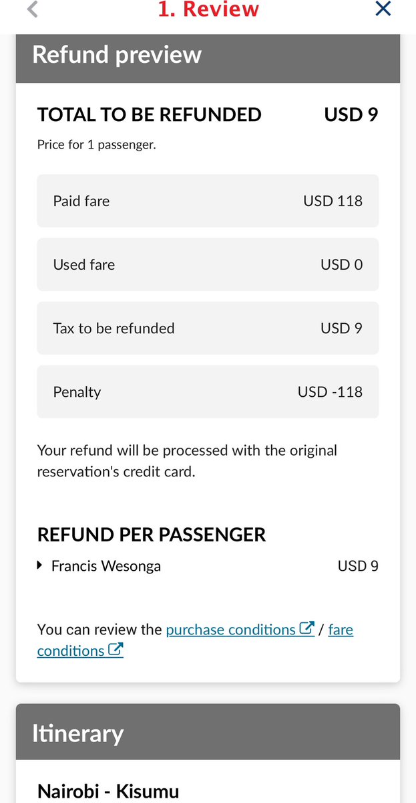Select the Tax to be refunded row

tap(208, 328)
